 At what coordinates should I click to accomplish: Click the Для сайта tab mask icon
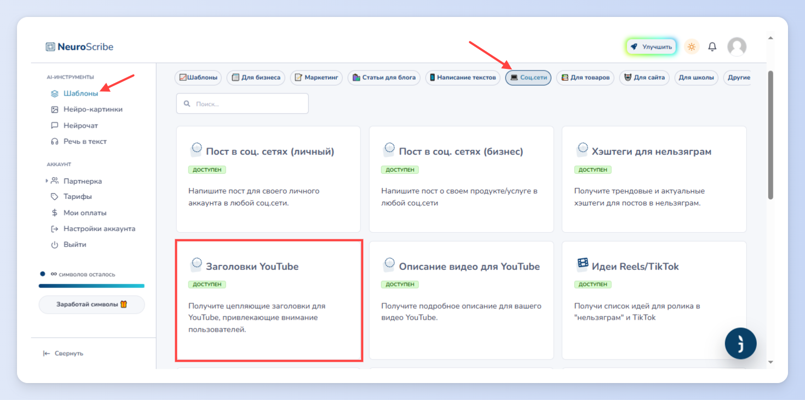point(628,78)
